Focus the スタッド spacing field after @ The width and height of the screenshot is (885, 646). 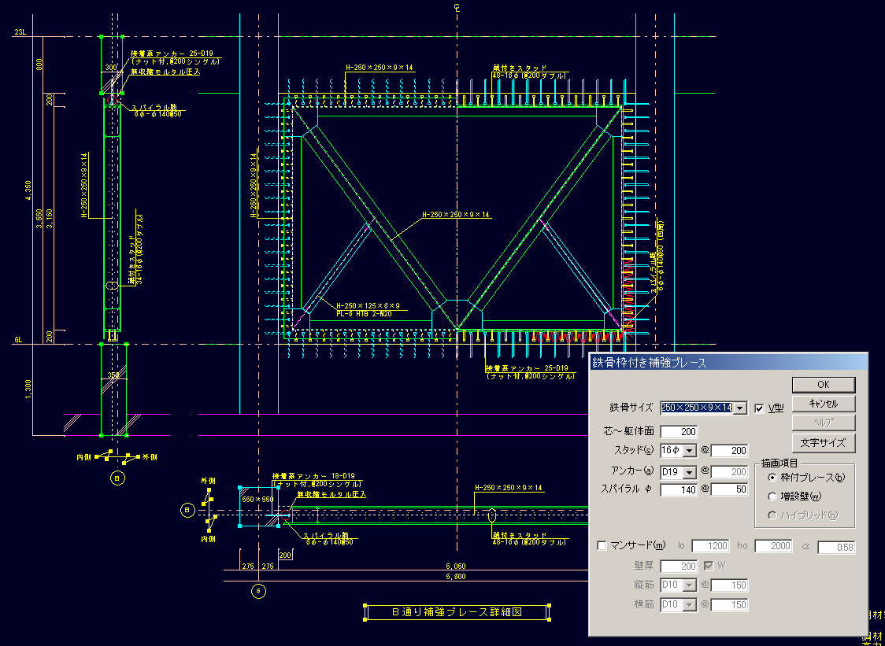(728, 451)
